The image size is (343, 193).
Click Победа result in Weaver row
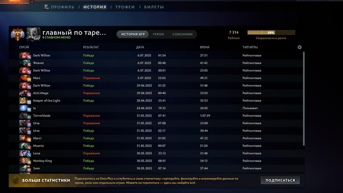(88, 63)
